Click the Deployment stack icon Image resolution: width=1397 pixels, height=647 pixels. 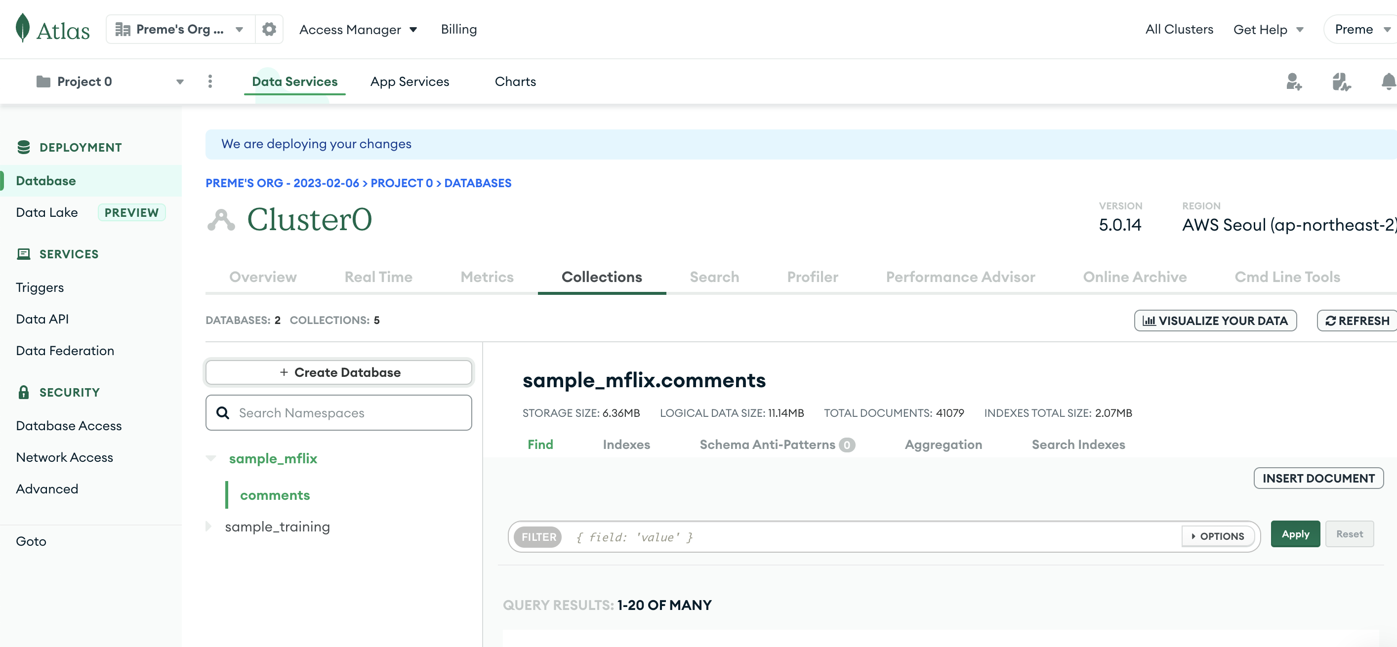(24, 147)
